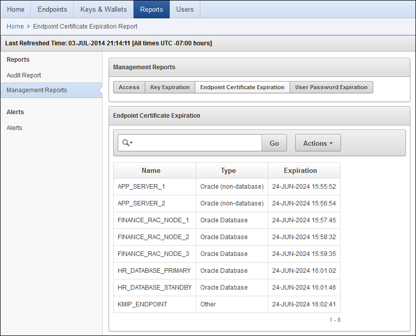Click expiration 24-JUN-2024 15:58:32
Image resolution: width=416 pixels, height=336 pixels.
(x=304, y=237)
